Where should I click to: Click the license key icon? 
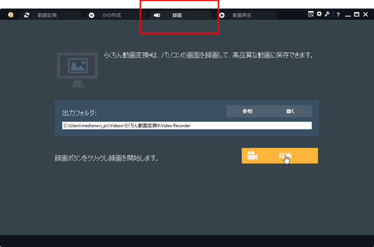tap(327, 14)
